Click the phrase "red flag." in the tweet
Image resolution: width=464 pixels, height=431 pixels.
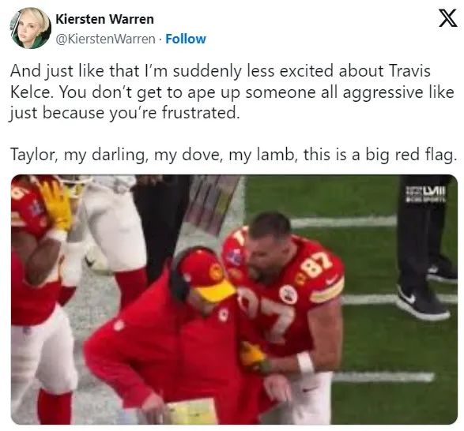coord(425,155)
